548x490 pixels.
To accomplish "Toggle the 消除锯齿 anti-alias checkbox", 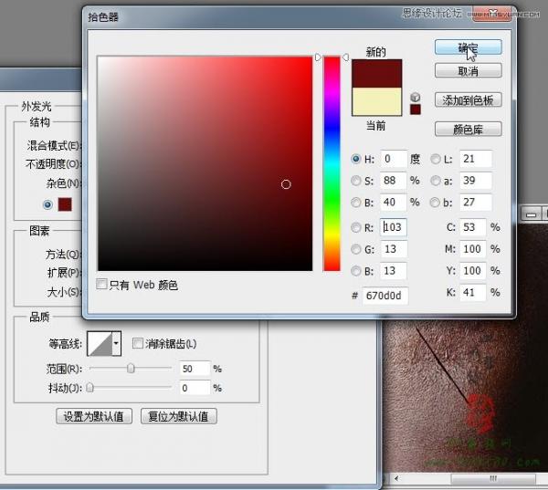I will click(x=137, y=344).
